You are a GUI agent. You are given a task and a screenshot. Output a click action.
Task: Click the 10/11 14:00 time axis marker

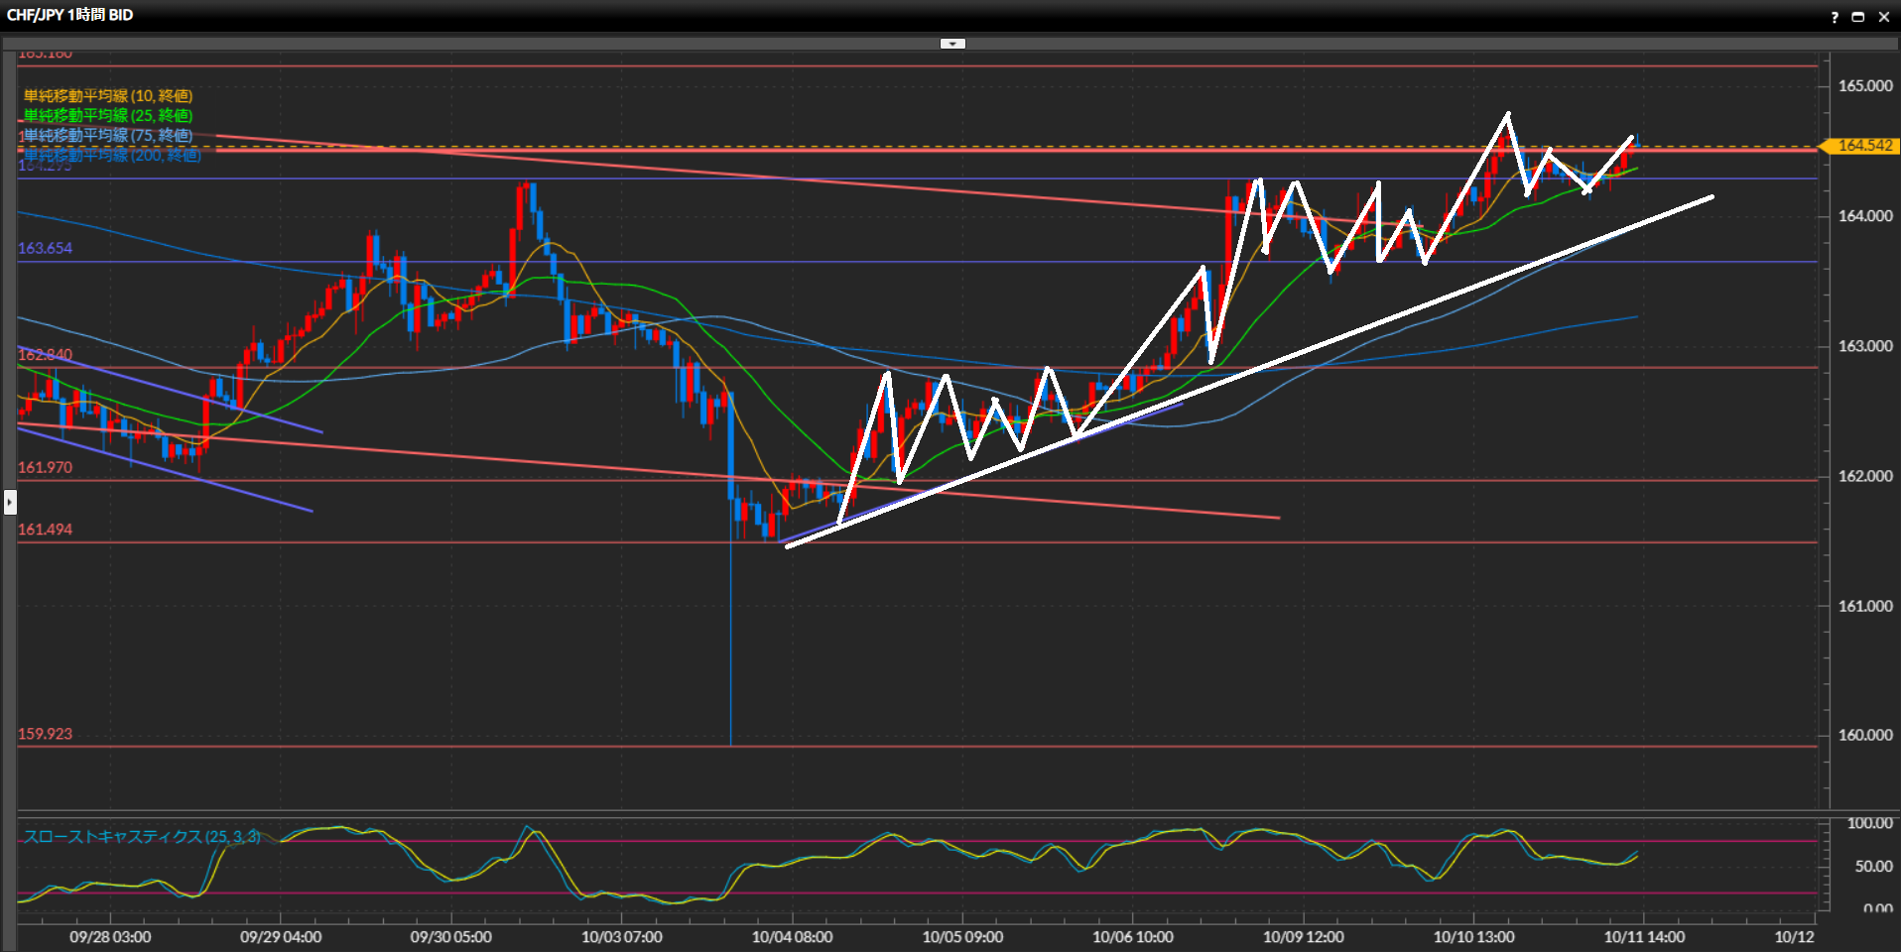pos(1644,936)
